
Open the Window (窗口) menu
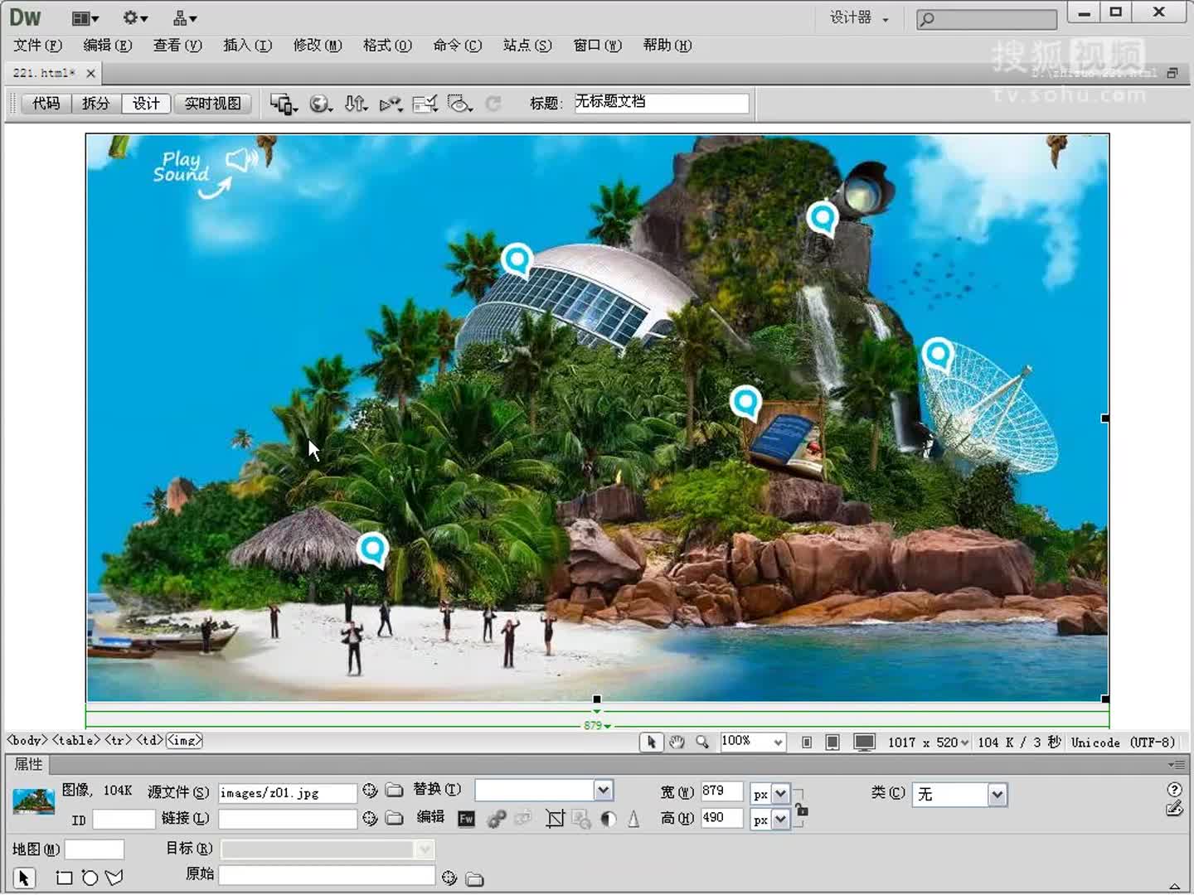click(x=597, y=46)
